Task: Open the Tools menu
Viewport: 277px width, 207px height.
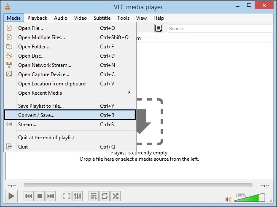Action: point(123,18)
